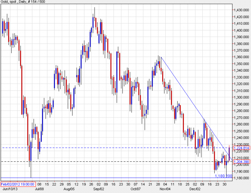The image size is (251, 193).
Task: Click the Aug/05 date label
Action: pyautogui.click(x=69, y=189)
